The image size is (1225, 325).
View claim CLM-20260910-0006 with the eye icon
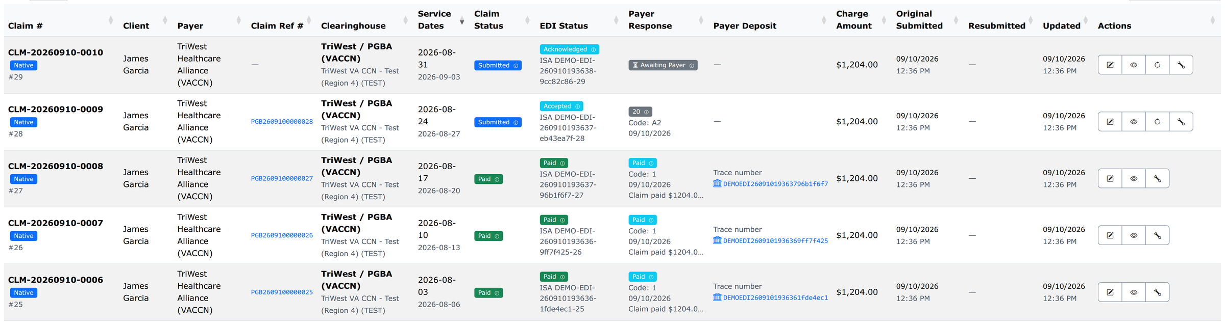1134,292
